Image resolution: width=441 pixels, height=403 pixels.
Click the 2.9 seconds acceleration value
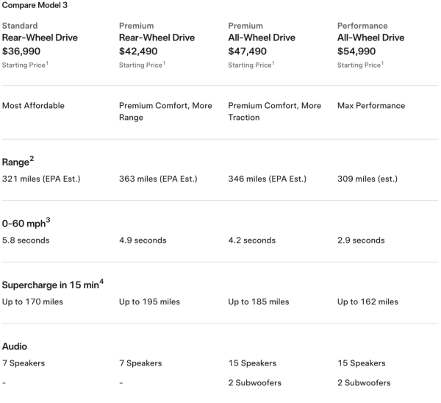[361, 240]
